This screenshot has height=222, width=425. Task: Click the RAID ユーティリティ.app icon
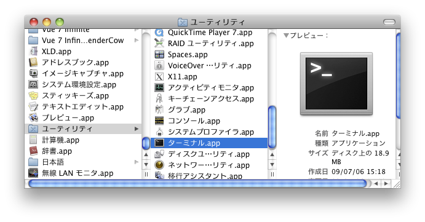pos(159,44)
